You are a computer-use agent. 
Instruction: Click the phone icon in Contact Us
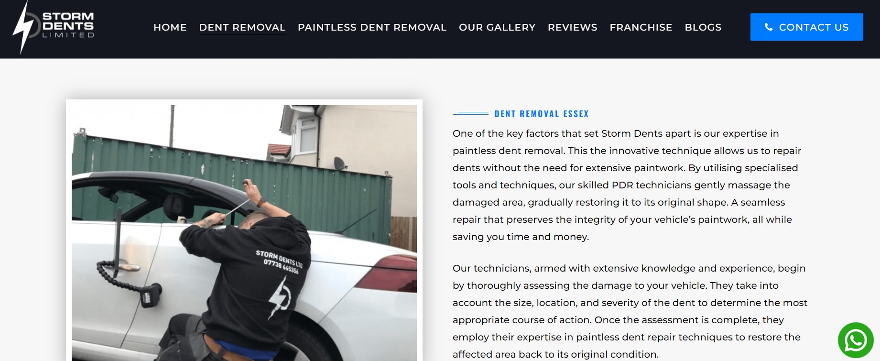click(x=769, y=27)
